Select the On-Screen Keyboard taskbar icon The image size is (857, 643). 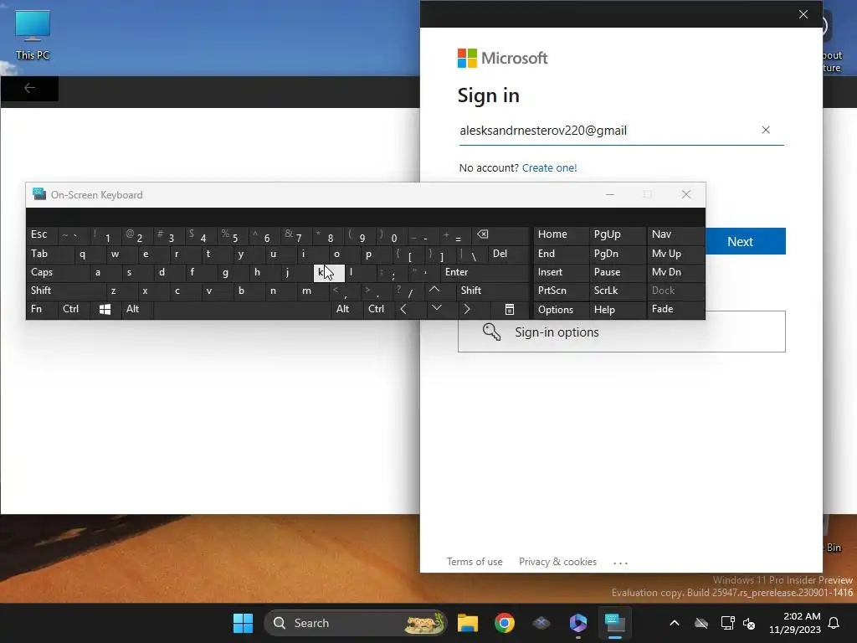click(x=615, y=623)
